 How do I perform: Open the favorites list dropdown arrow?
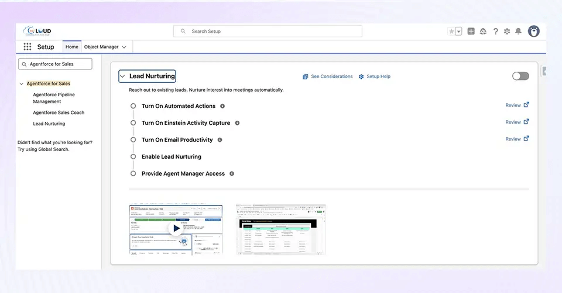coord(458,32)
